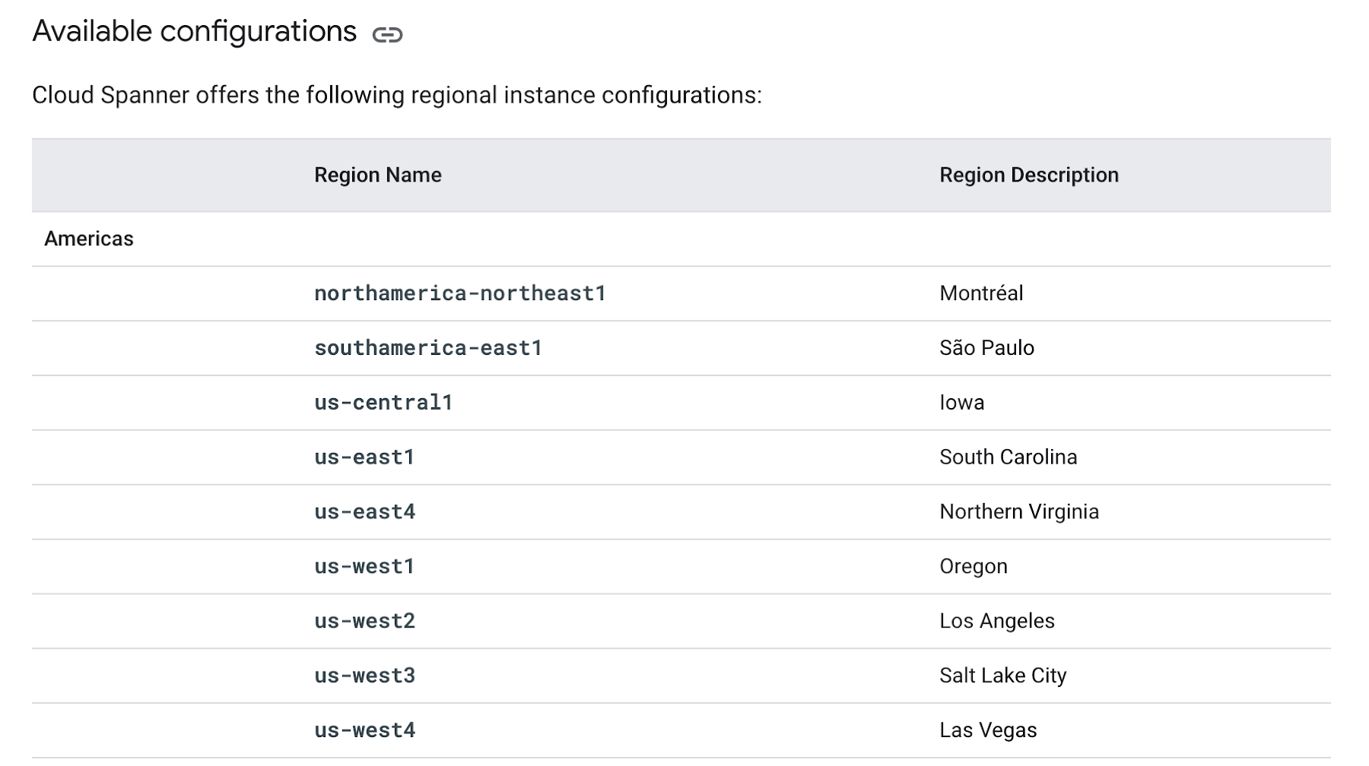
Task: Click the 'São Paulo' description cell
Action: 987,348
